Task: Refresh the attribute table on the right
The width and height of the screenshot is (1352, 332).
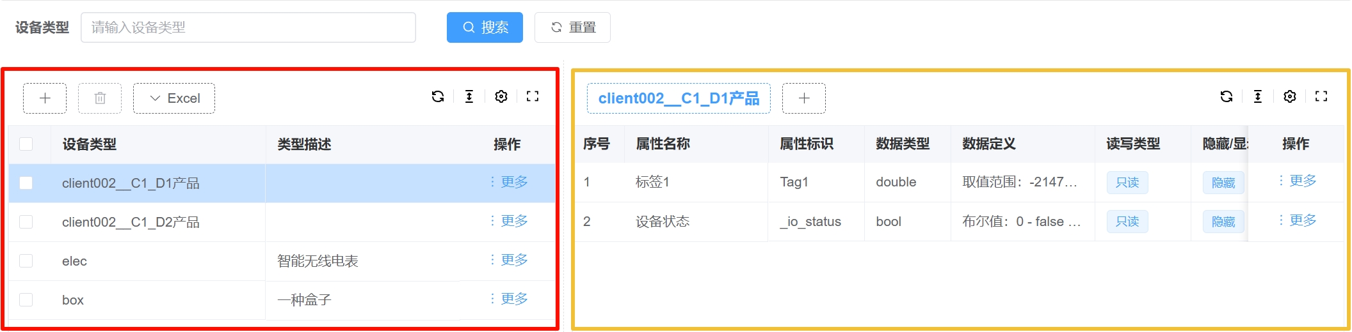Action: coord(1227,96)
